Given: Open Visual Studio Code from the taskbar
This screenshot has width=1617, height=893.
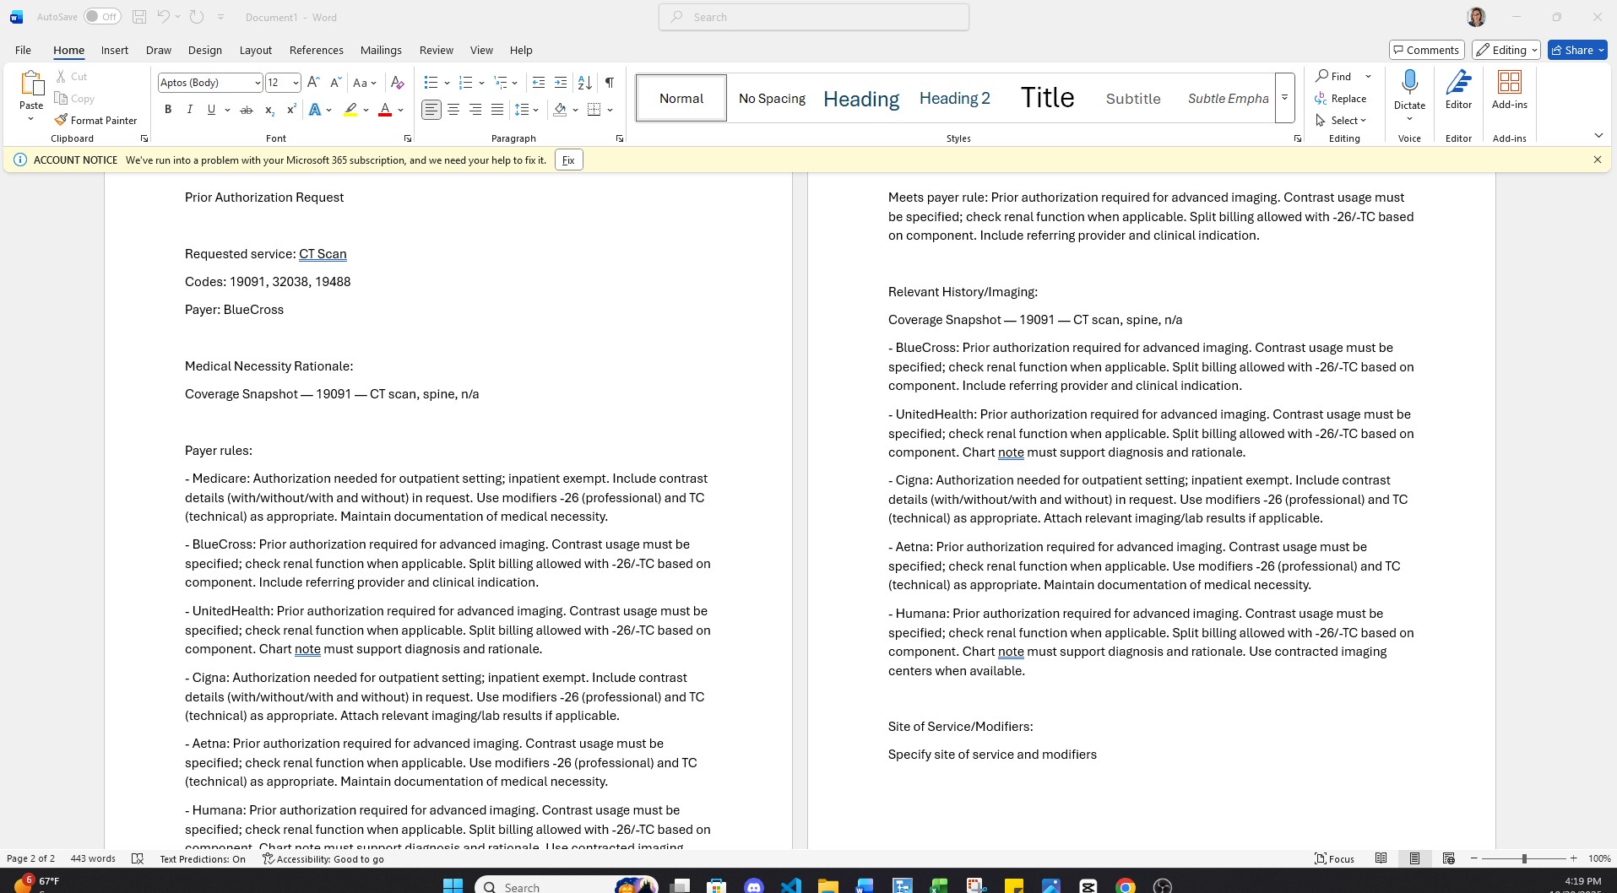Looking at the screenshot, I should [790, 885].
